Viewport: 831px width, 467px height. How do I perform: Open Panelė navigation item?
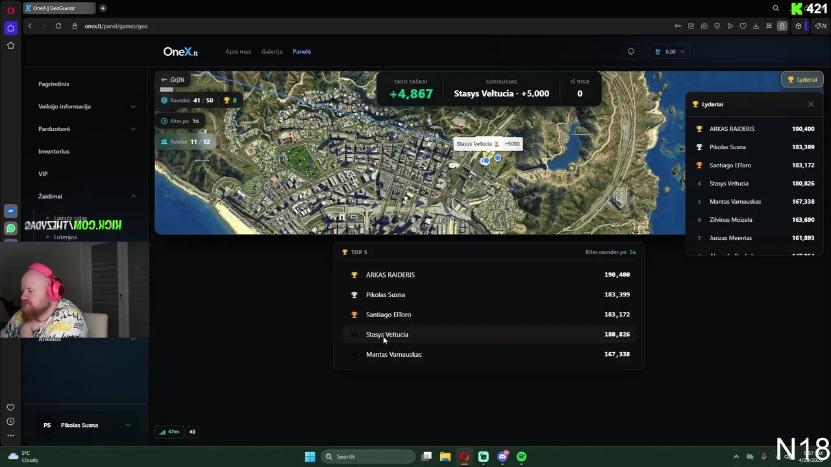pyautogui.click(x=302, y=51)
